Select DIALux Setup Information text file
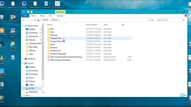The width and height of the screenshot is (191, 107). (60, 60)
